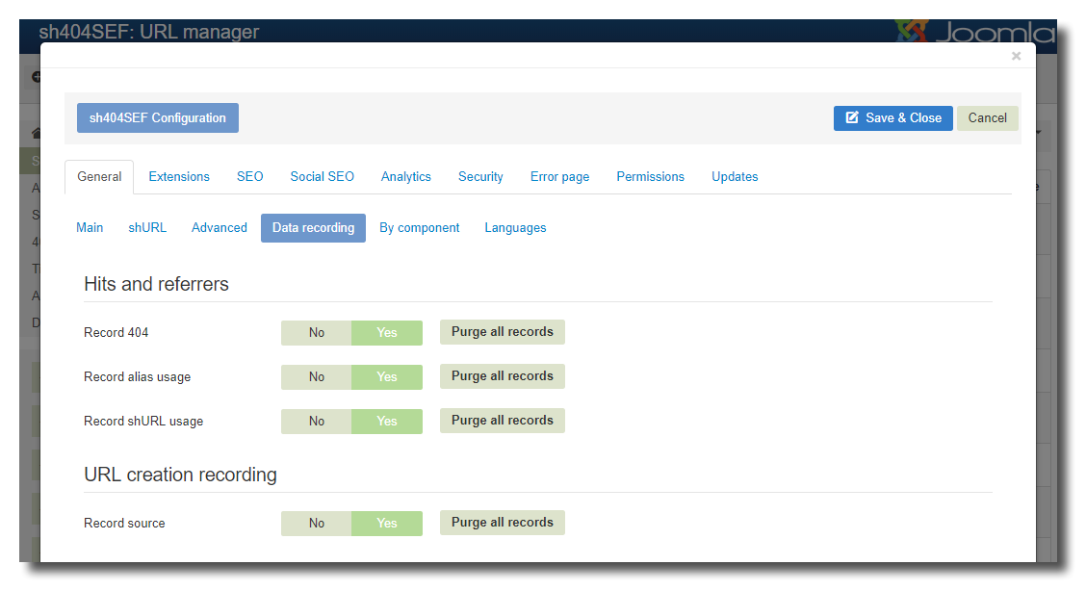Switch to the Social SEO tab
The width and height of the screenshot is (1086, 591).
coord(323,177)
